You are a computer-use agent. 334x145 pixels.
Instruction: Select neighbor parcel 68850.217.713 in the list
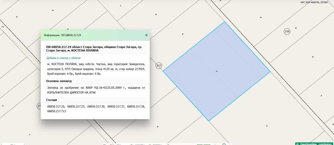(x=56, y=111)
